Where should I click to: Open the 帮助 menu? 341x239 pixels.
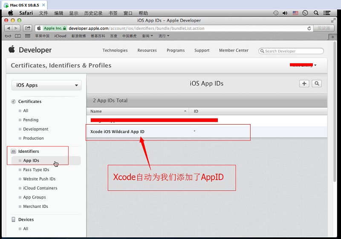143,13
